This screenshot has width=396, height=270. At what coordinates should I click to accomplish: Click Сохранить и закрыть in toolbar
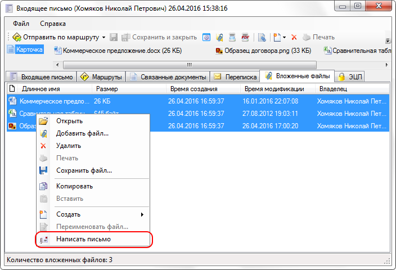tap(159, 37)
